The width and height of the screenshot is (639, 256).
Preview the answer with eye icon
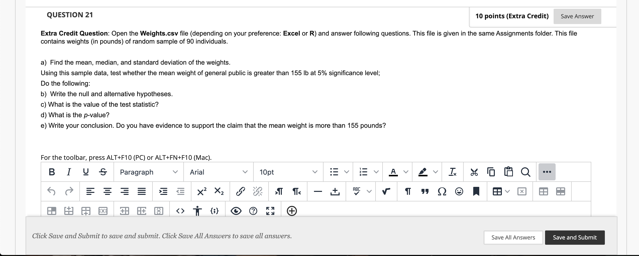pyautogui.click(x=236, y=211)
